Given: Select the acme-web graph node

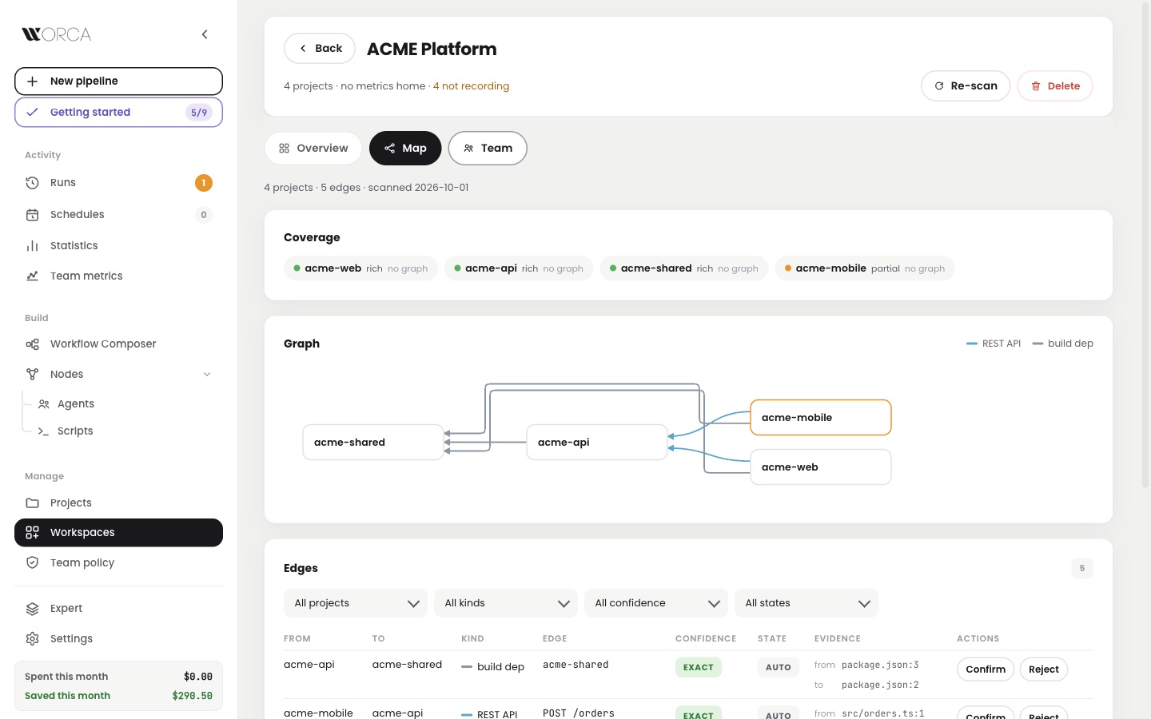Looking at the screenshot, I should point(821,467).
